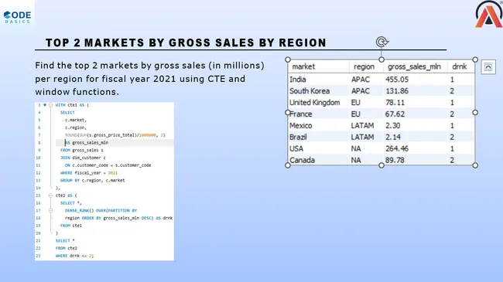Open the Layout Options button beside the table
The image size is (503, 282).
pyautogui.click(x=488, y=67)
